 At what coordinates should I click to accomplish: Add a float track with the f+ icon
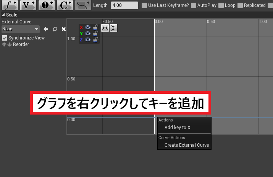(10, 5)
